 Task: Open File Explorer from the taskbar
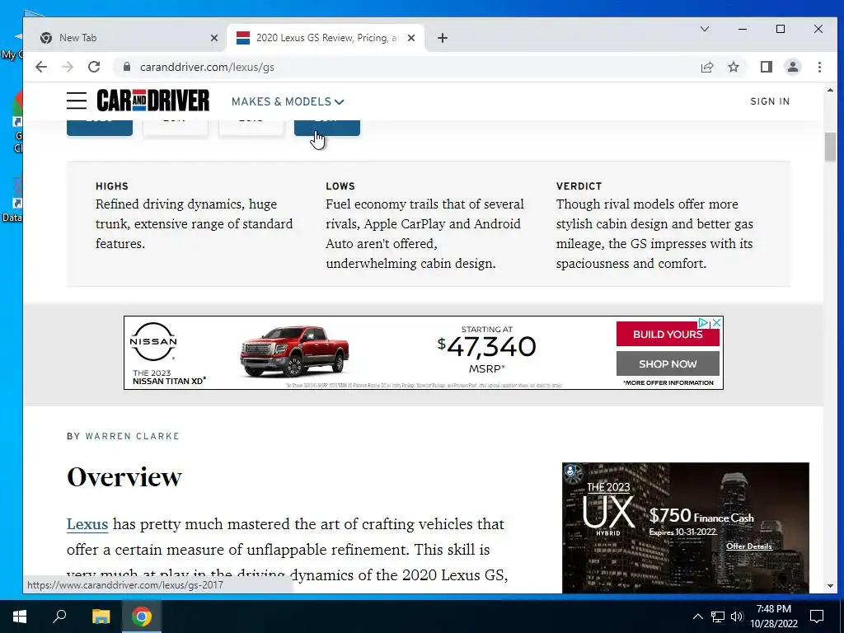pos(101,617)
